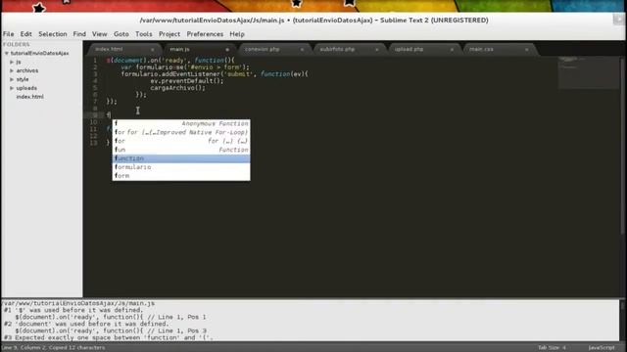This screenshot has width=627, height=352.
Task: Open the Tools menu
Action: pos(144,34)
